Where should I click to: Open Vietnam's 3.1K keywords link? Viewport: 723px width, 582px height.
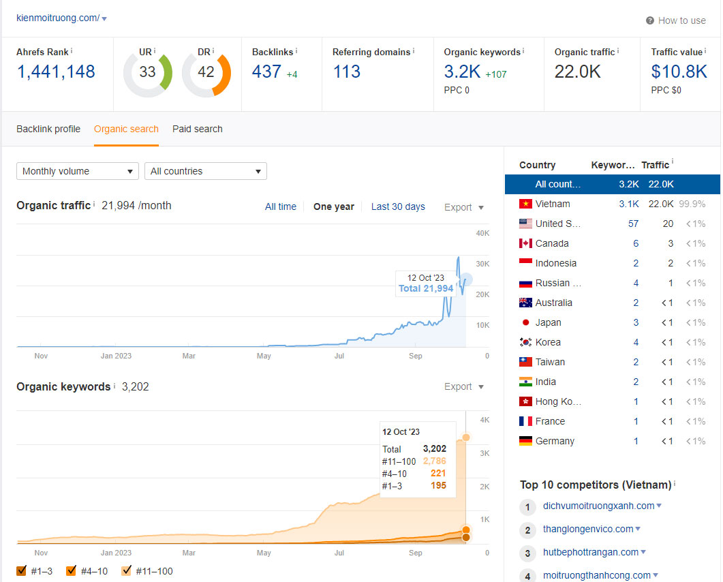pyautogui.click(x=629, y=204)
